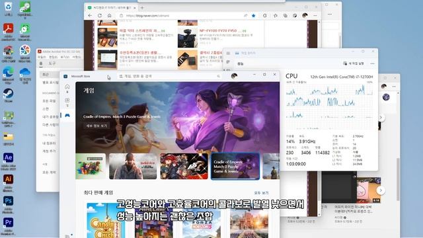This screenshot has width=423, height=238.
Task: Select Gaming controller icon in Microsoft Store sidebar
Action: click(x=67, y=115)
